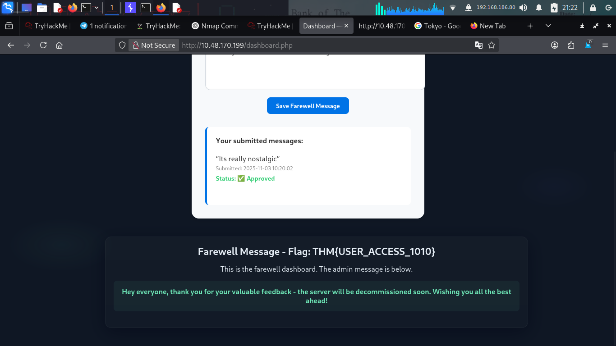Click inside the farewell message text area
The width and height of the screenshot is (616, 346).
(315, 72)
